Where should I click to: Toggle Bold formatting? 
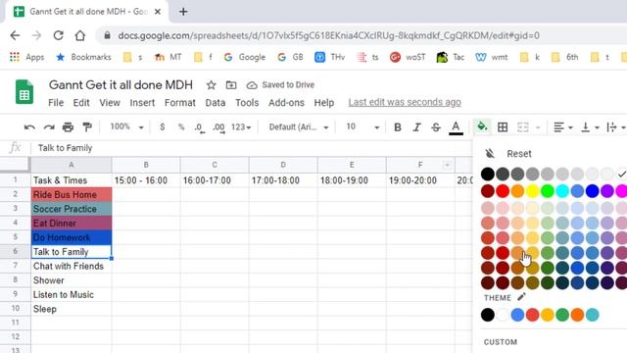click(x=398, y=127)
